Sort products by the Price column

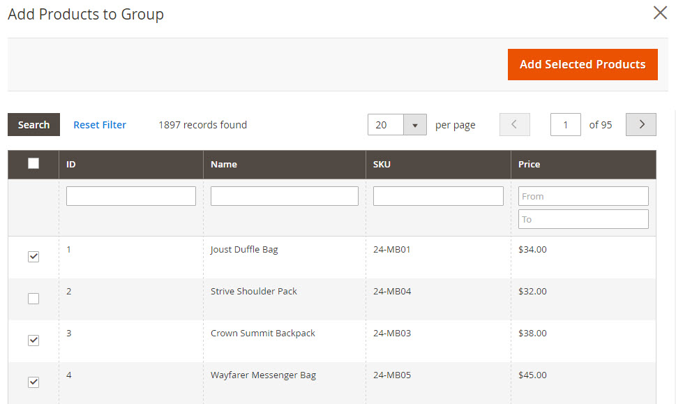[x=529, y=164]
